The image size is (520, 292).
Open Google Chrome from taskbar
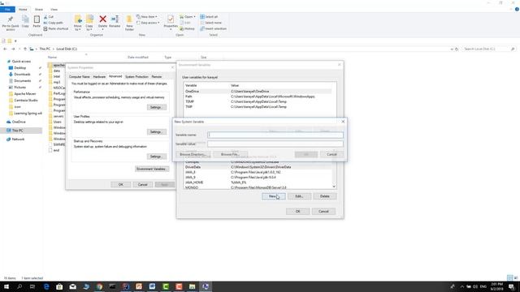click(x=99, y=286)
